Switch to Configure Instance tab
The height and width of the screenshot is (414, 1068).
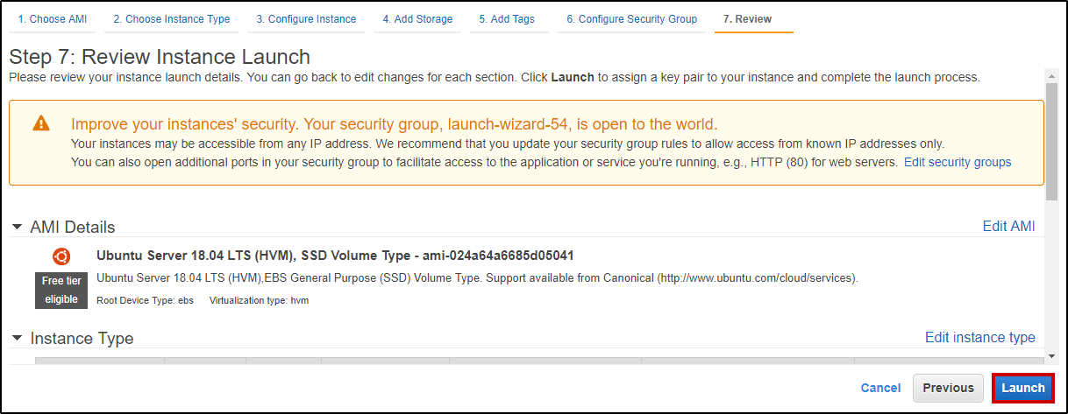(306, 19)
